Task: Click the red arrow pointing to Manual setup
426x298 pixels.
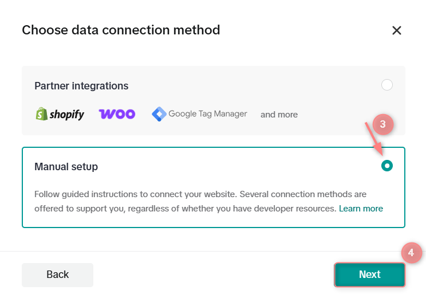Action: point(374,139)
